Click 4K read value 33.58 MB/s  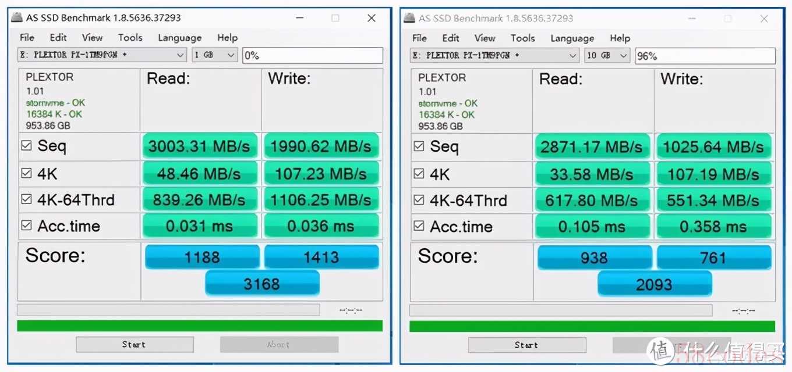[x=592, y=174]
